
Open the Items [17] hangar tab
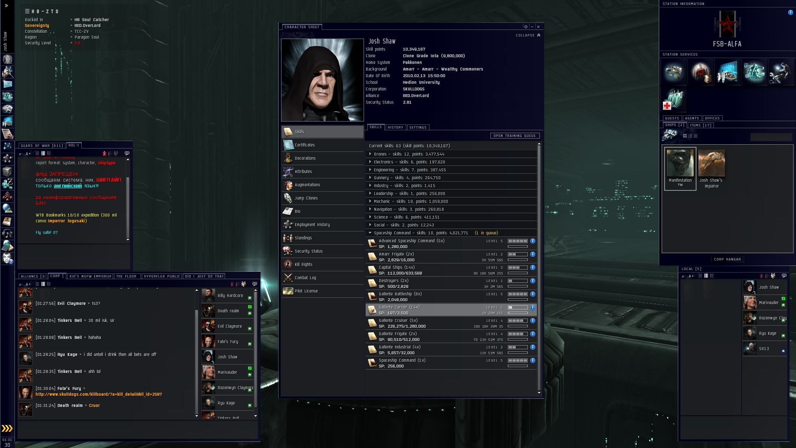coord(701,125)
